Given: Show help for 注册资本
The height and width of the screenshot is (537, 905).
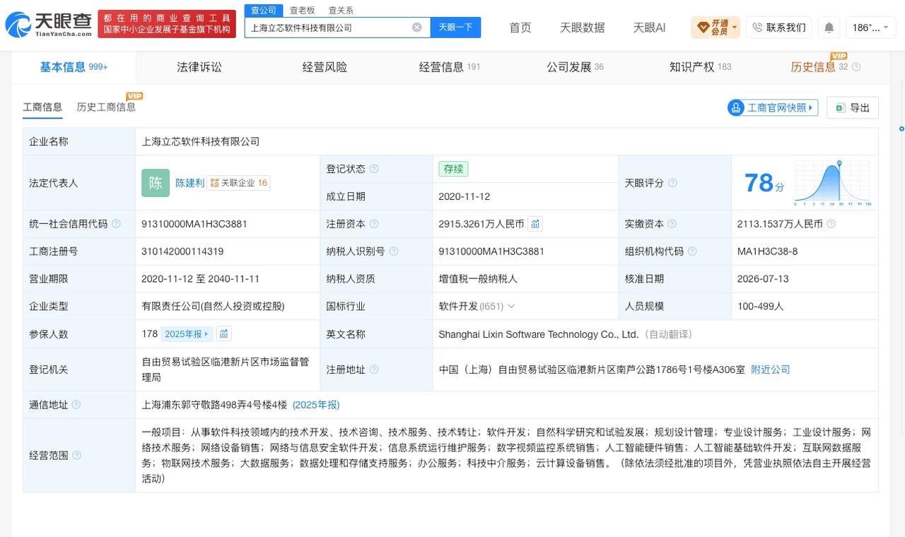Looking at the screenshot, I should tap(374, 224).
